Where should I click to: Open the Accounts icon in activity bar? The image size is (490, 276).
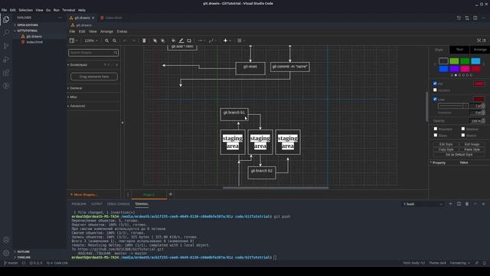click(6, 240)
